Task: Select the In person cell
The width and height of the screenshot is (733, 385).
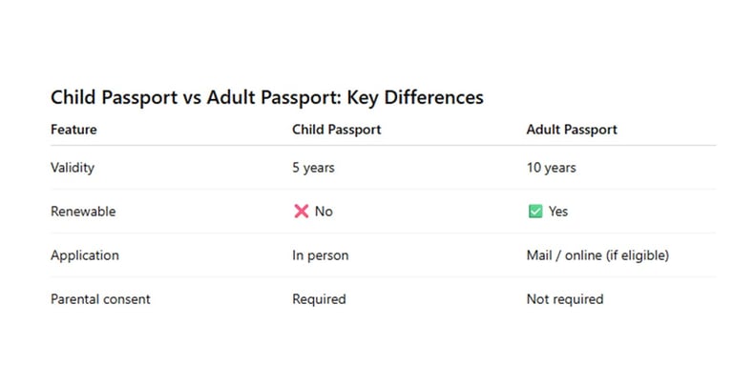Action: [x=320, y=255]
